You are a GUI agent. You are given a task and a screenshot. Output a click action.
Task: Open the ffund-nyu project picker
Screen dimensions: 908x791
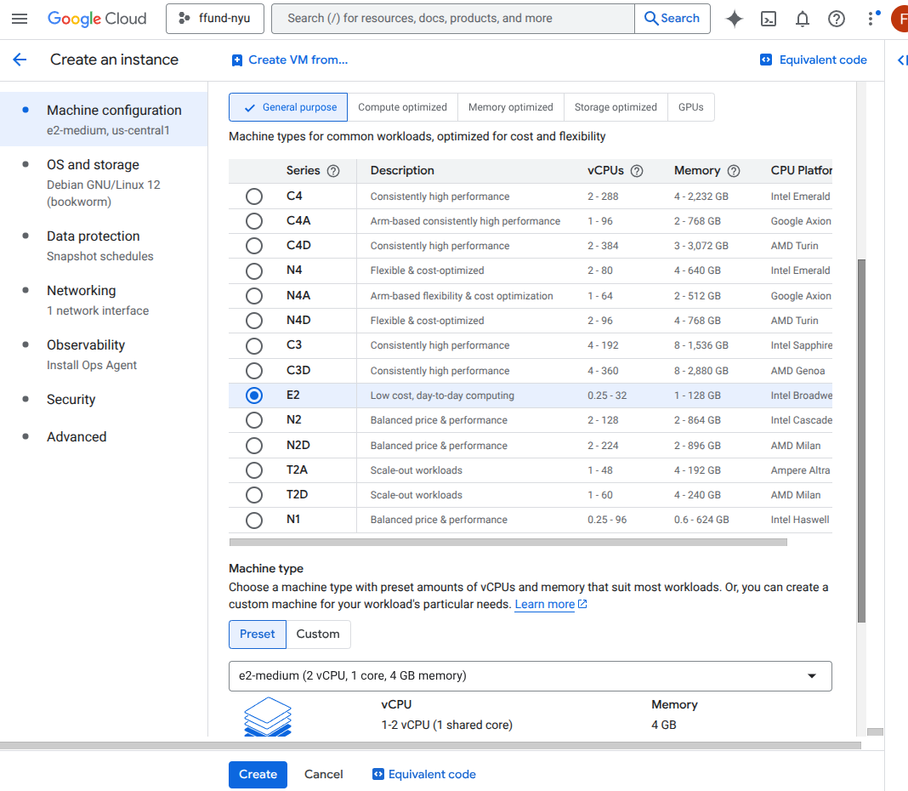[215, 19]
